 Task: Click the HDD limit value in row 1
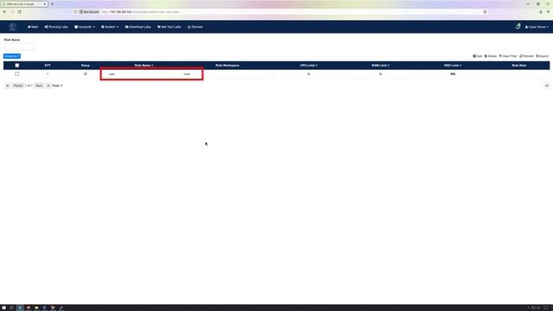tap(453, 74)
